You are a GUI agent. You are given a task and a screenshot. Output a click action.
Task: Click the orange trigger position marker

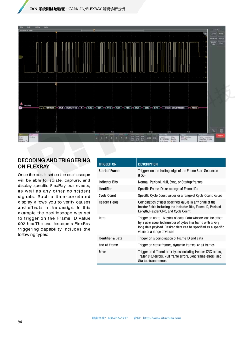[x=56, y=32]
